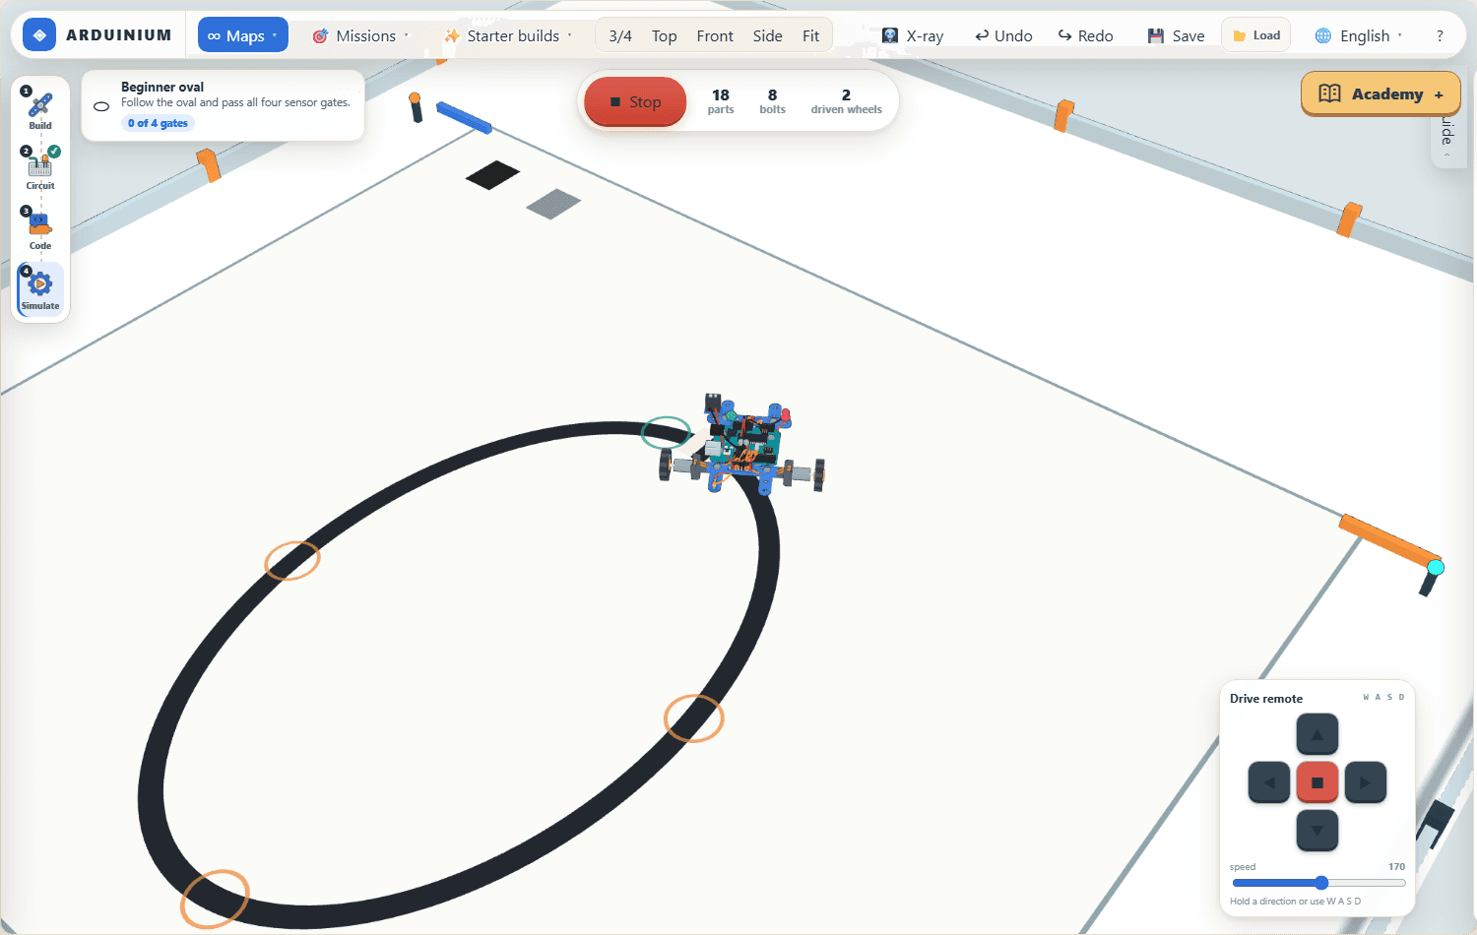Click the oval icon in mission card

[x=101, y=106]
